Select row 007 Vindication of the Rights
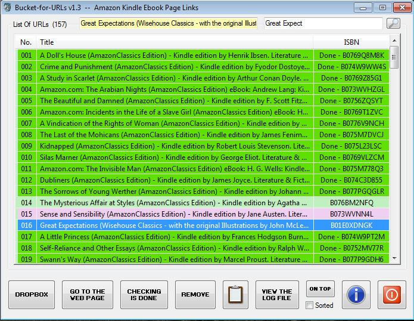 (x=203, y=124)
